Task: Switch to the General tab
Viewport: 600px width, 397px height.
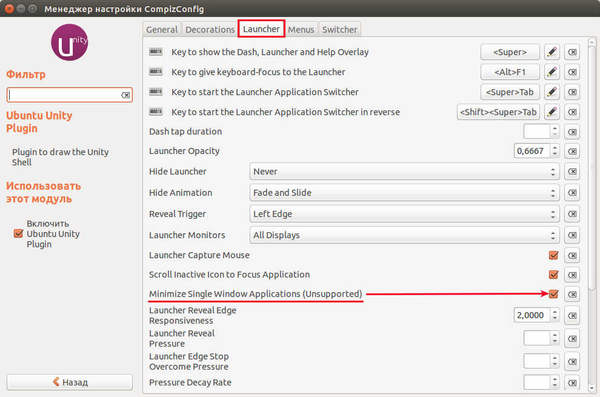Action: (162, 30)
